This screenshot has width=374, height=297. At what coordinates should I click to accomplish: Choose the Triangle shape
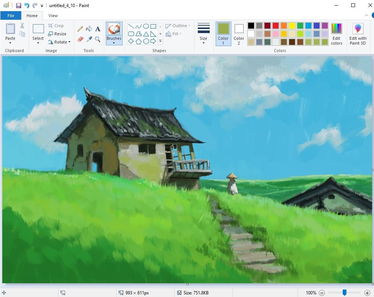pyautogui.click(x=146, y=34)
